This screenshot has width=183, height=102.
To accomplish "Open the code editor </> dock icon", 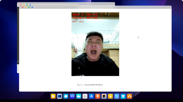I will tap(72, 96).
